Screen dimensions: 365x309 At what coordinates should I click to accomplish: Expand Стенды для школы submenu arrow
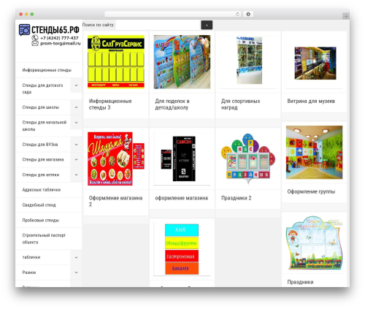click(76, 107)
